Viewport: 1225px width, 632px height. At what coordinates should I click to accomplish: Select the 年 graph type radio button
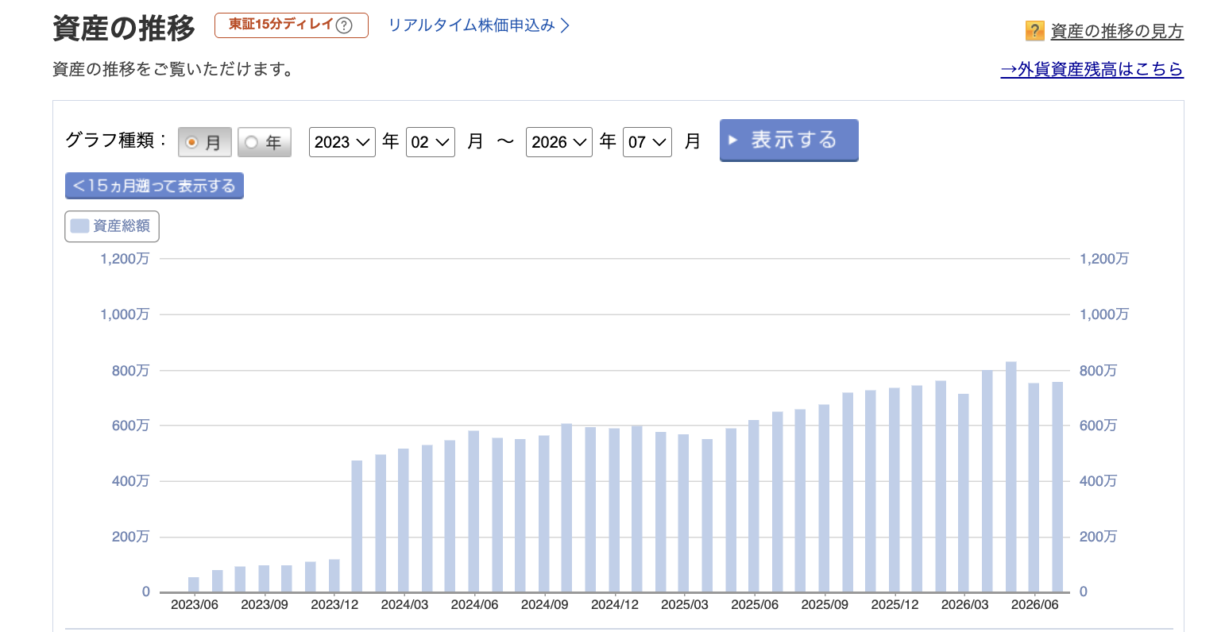pos(265,142)
